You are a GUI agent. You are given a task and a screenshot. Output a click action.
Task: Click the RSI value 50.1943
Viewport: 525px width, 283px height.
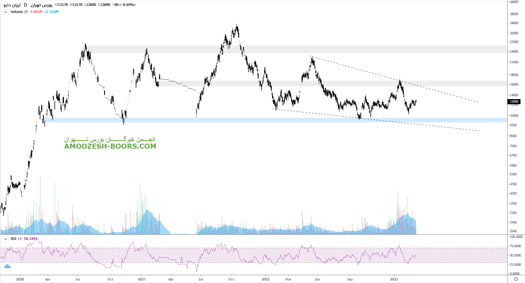point(31,239)
